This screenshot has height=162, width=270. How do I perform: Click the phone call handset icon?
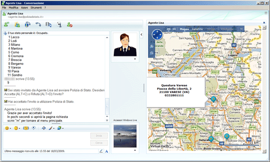click(x=38, y=25)
